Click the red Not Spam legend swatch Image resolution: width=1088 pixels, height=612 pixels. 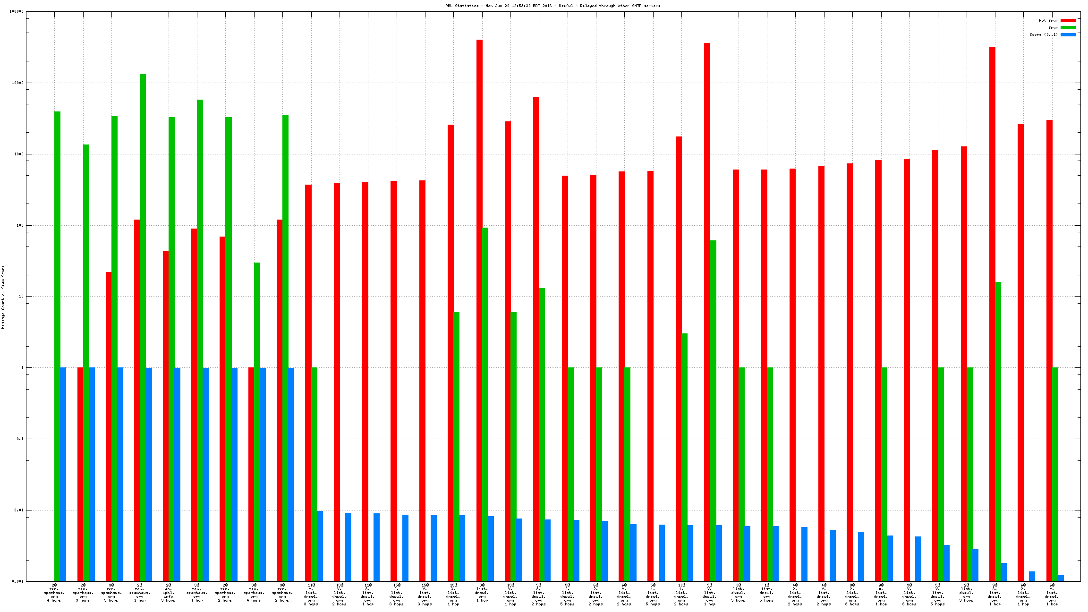(1068, 20)
